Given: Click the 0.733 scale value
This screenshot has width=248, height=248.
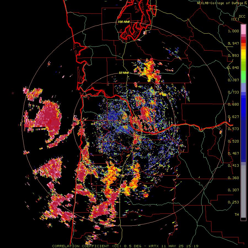Looking at the screenshot, I should click(233, 92).
